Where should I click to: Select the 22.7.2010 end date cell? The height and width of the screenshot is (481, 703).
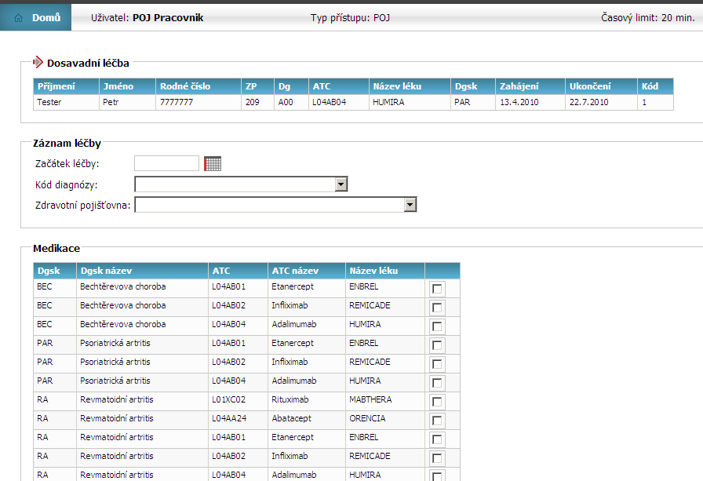(601, 102)
